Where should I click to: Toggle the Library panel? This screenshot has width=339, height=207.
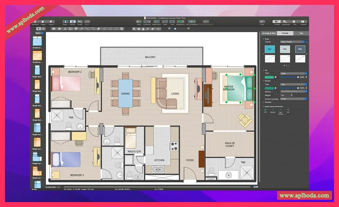[72, 22]
